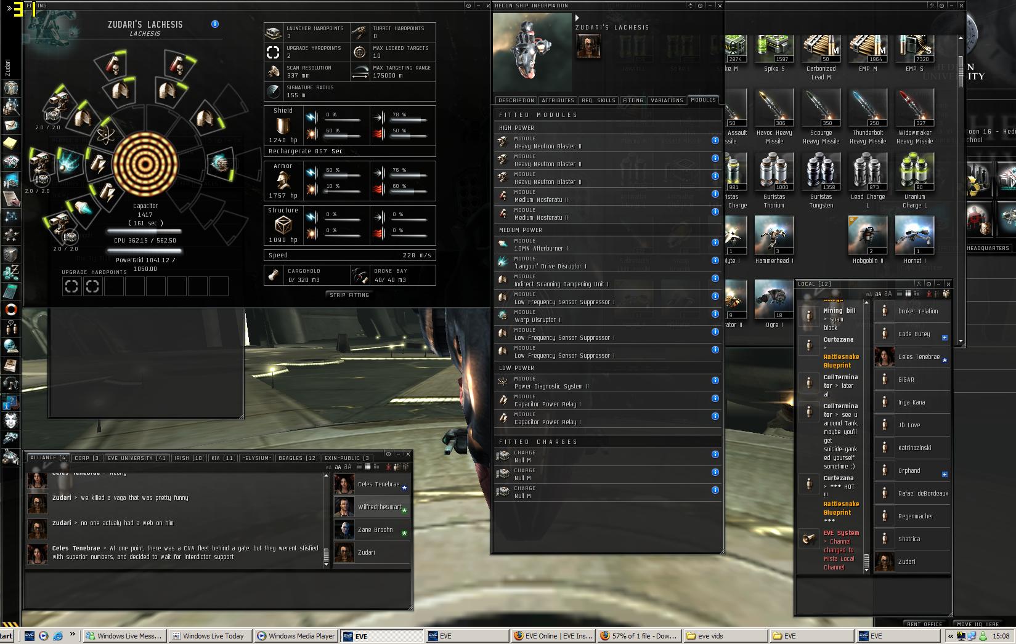Switch to the Corp chat tab
The width and height of the screenshot is (1016, 644).
87,458
